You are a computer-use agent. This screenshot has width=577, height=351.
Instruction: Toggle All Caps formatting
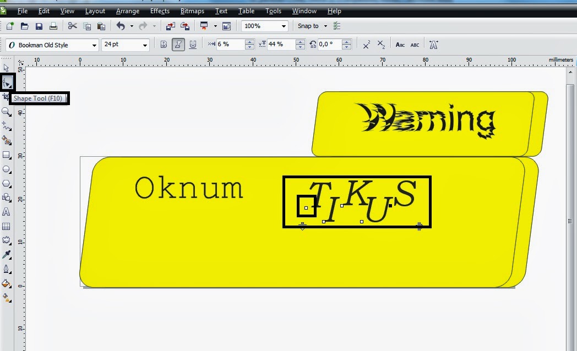pos(415,45)
